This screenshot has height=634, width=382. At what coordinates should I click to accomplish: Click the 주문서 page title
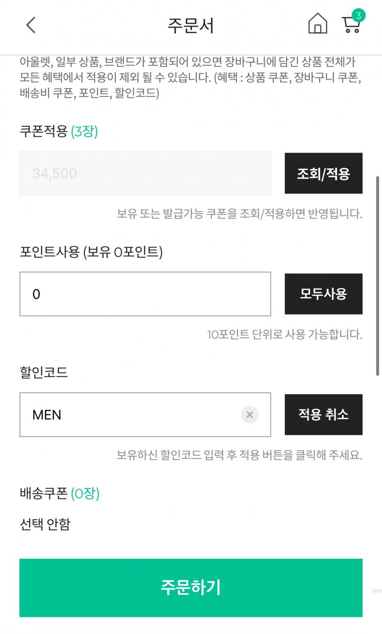pyautogui.click(x=191, y=26)
